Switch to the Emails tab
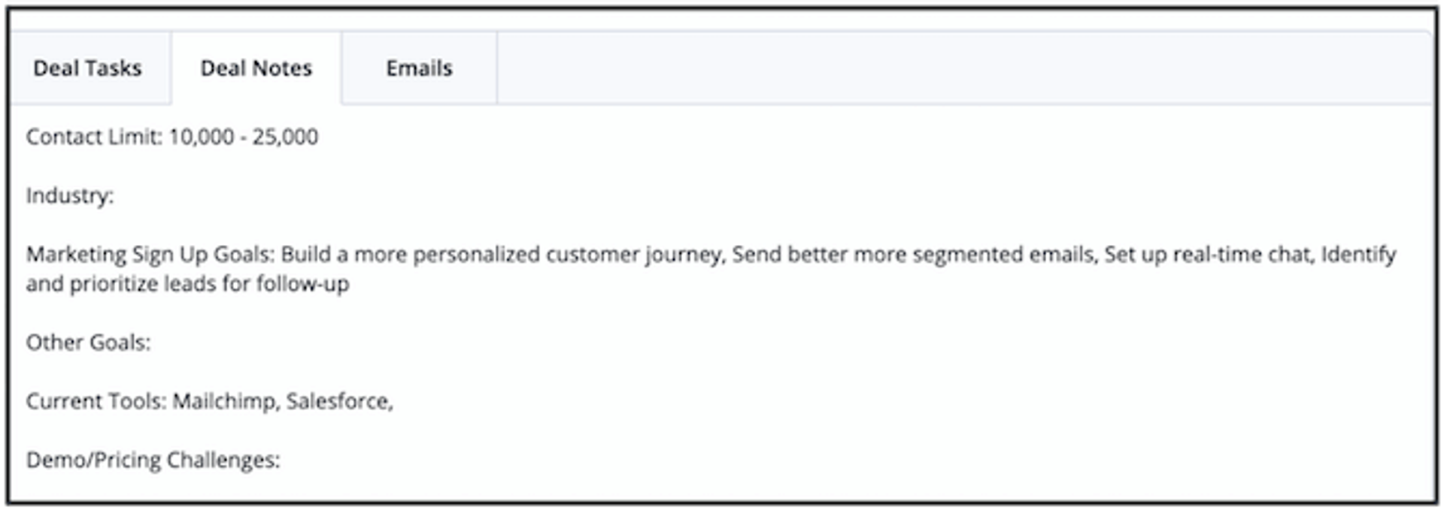Image resolution: width=1444 pixels, height=510 pixels. [x=419, y=68]
